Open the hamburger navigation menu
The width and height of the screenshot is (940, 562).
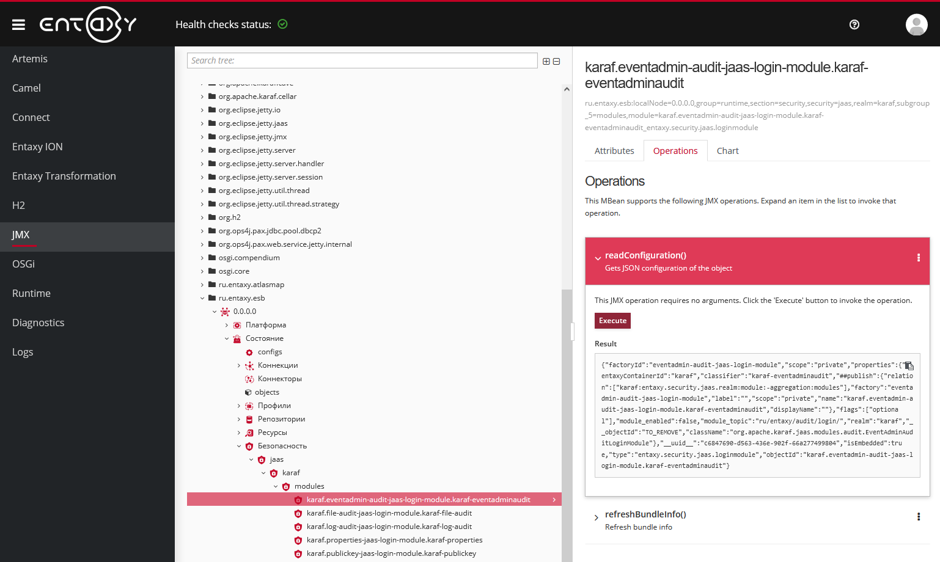(18, 24)
